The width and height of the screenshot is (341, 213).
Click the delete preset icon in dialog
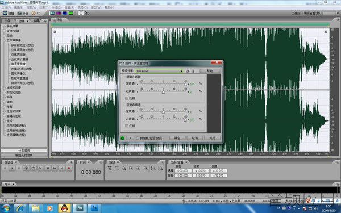pyautogui.click(x=193, y=71)
